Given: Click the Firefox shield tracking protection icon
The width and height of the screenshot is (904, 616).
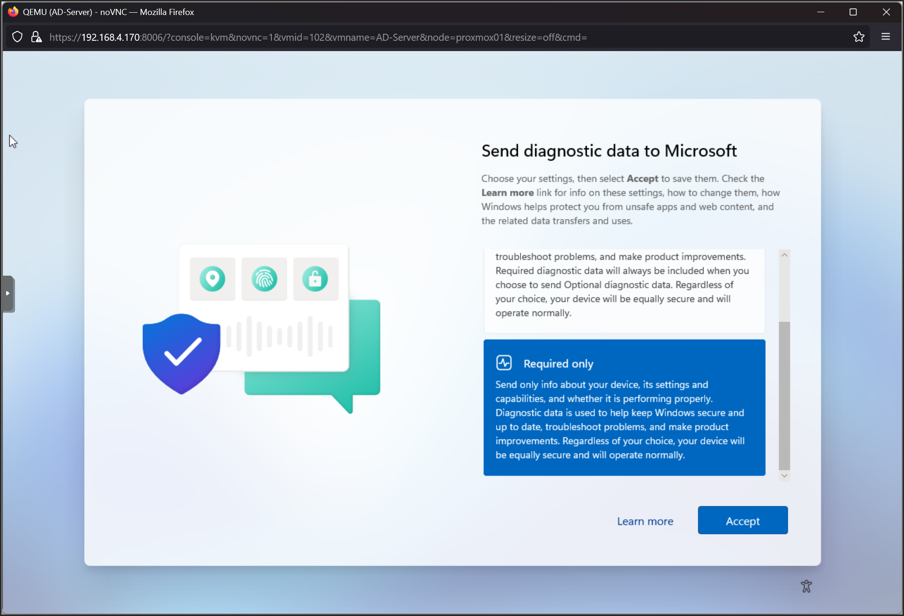Looking at the screenshot, I should coord(17,37).
